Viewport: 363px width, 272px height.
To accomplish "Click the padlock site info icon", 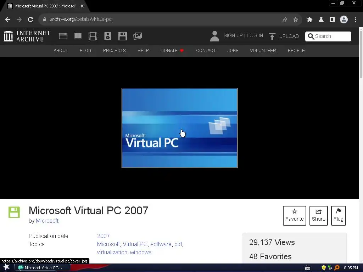I will (x=44, y=19).
